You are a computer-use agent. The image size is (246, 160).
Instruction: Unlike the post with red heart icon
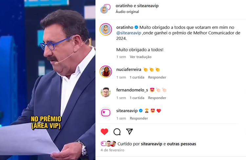click(x=105, y=132)
